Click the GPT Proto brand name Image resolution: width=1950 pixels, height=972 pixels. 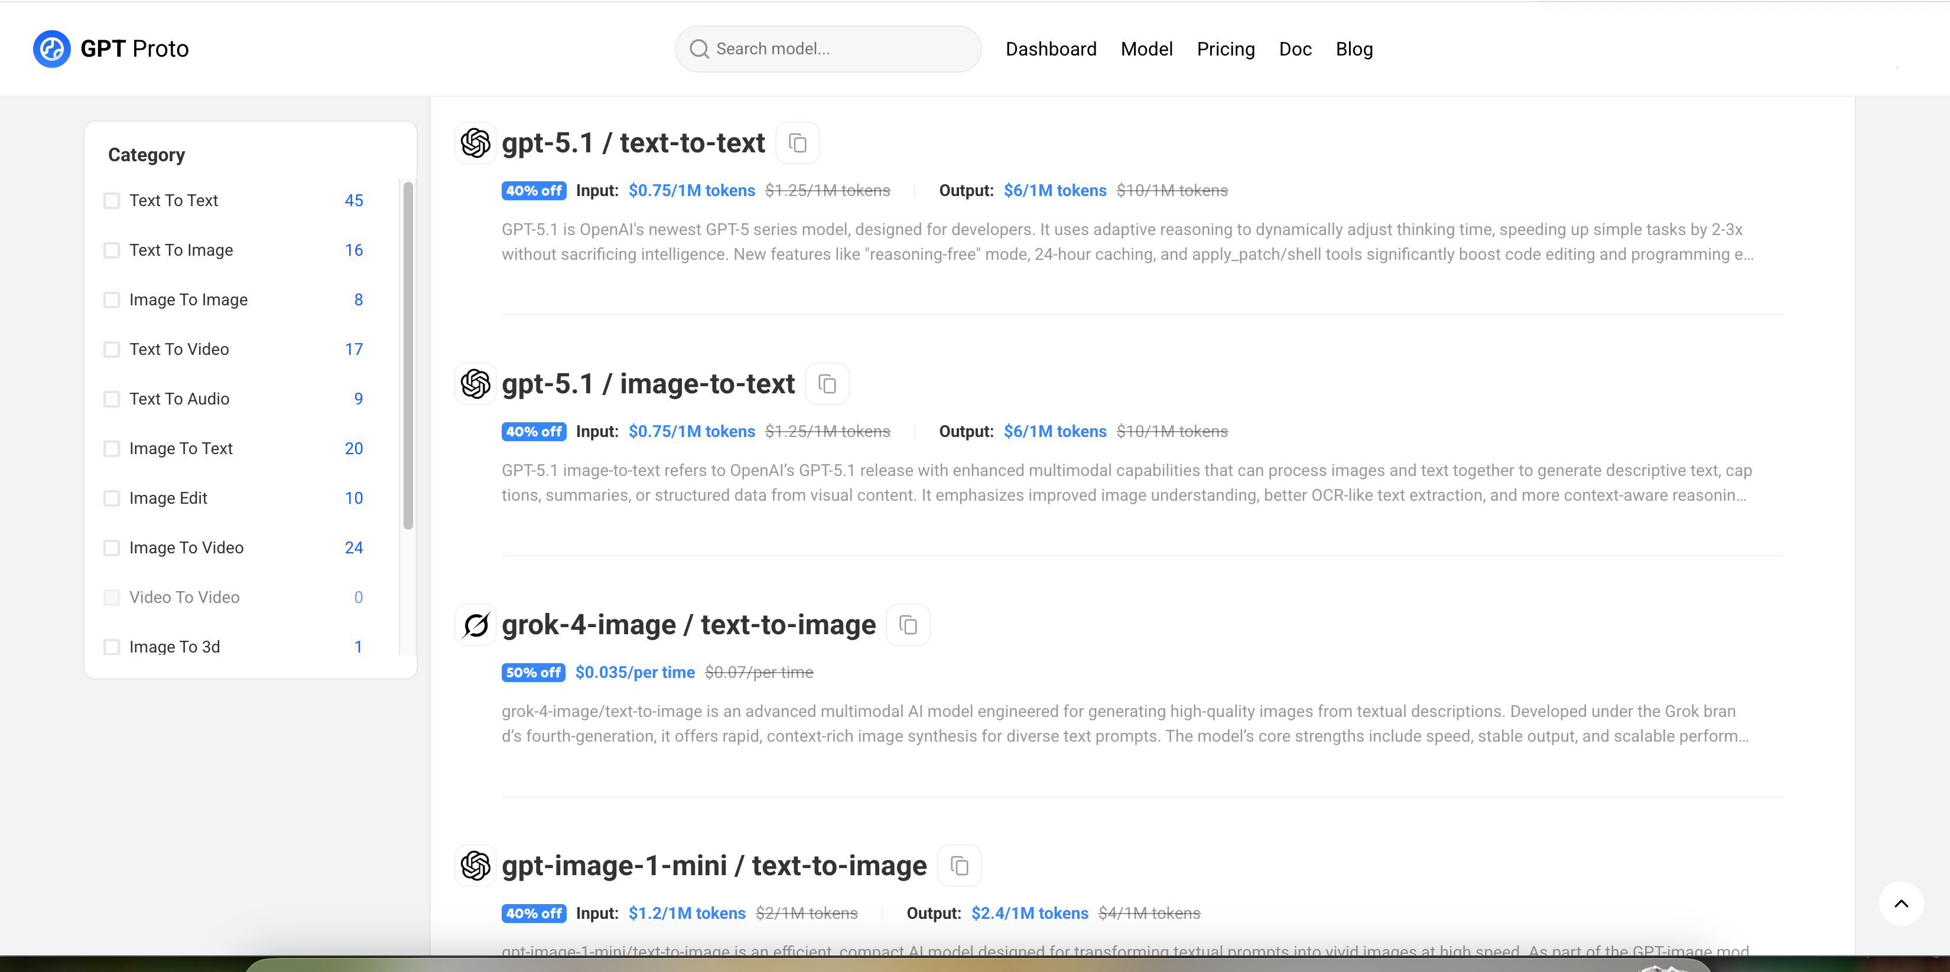(135, 49)
